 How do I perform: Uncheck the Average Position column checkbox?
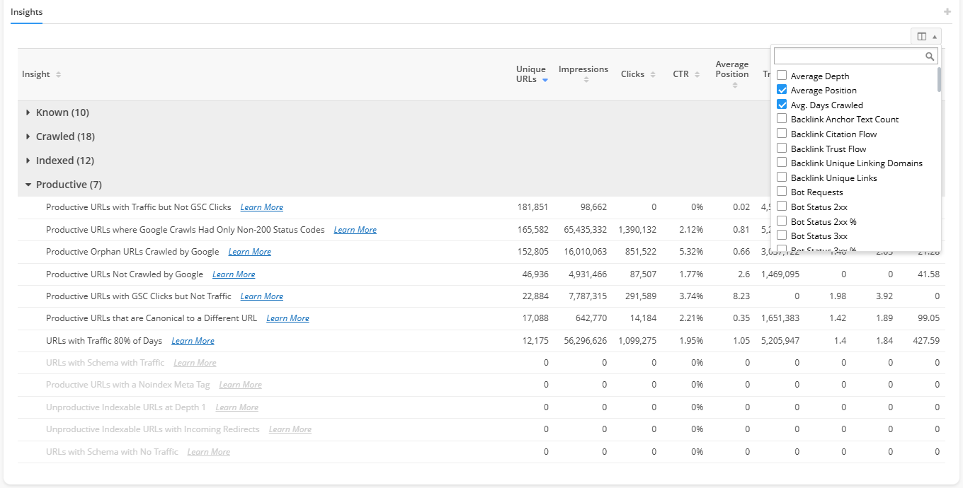pos(782,91)
